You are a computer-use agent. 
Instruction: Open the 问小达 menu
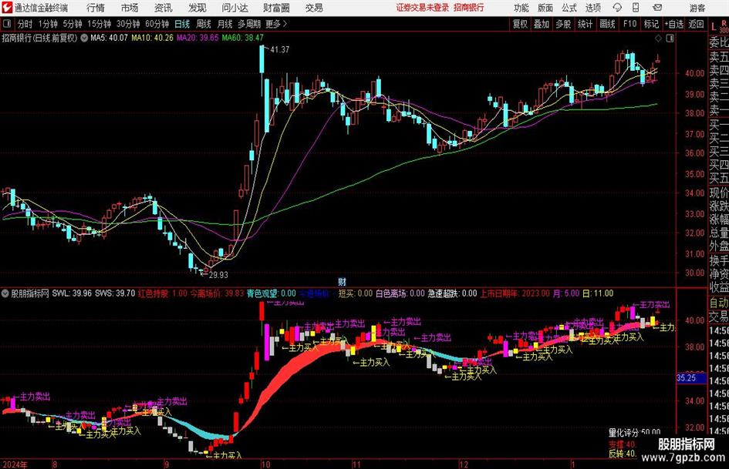click(x=235, y=8)
